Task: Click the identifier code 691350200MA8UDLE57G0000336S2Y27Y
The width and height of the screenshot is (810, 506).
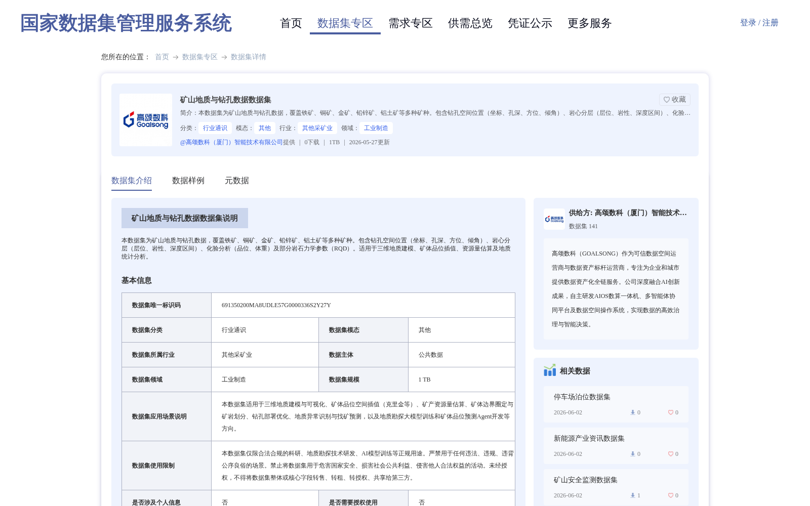Action: [276, 305]
